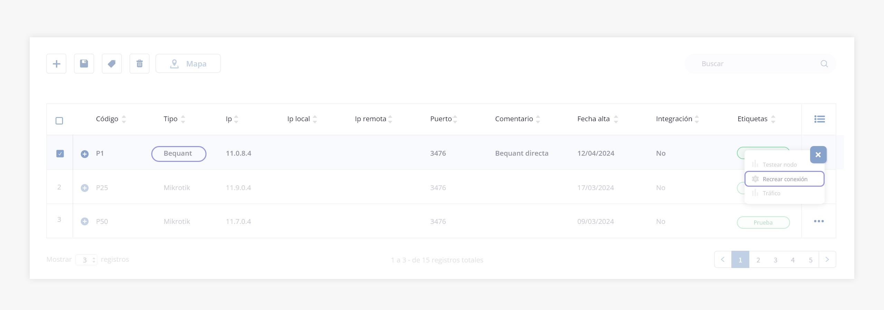Viewport: 884px width, 310px height.
Task: Toggle the select-all header checkbox
Action: (59, 121)
